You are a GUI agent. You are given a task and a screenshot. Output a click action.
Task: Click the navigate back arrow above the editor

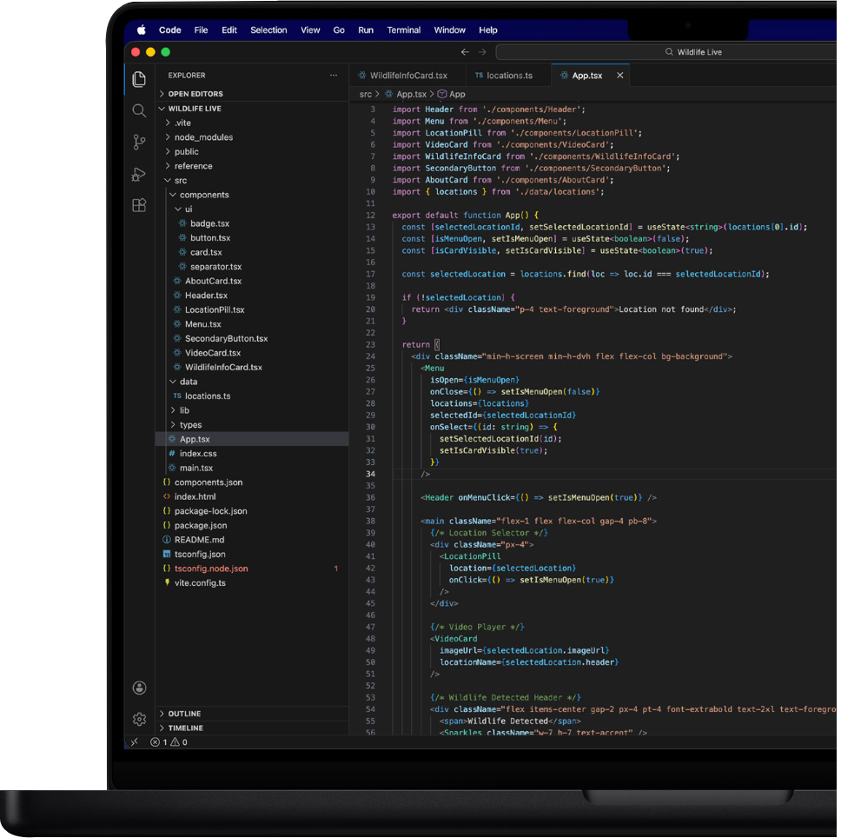465,52
